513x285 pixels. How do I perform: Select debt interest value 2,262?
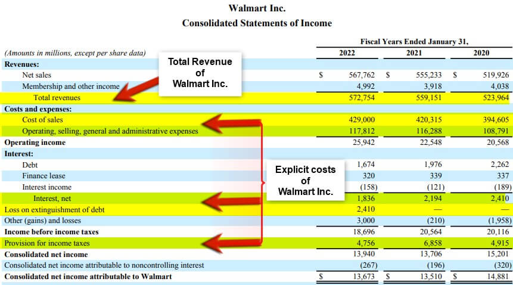tap(499, 165)
